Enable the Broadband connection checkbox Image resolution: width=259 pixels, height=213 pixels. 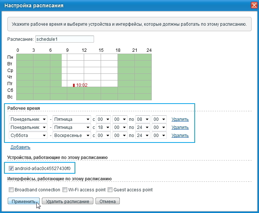(x=11, y=190)
